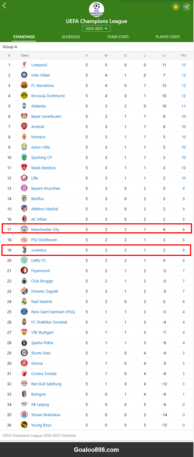
Task: Switch to the SCHEDULE tab
Action: (x=71, y=37)
